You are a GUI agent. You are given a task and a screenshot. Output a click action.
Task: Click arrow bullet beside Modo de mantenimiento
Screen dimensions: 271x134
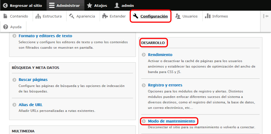(144, 121)
